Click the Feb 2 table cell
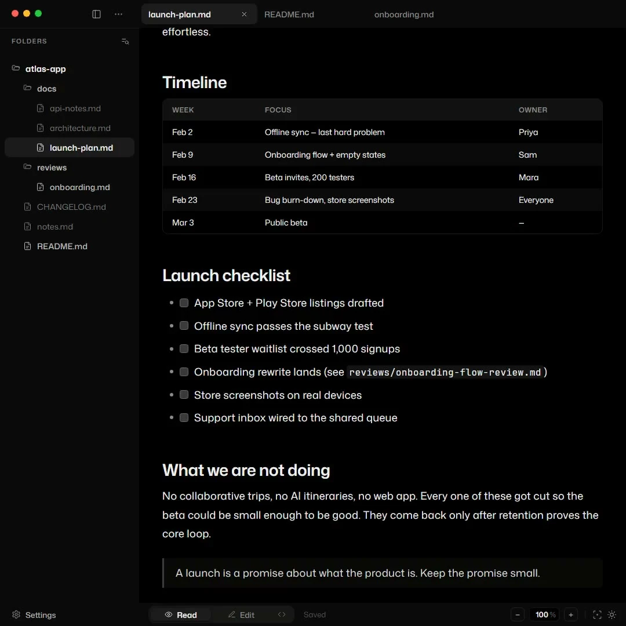Image resolution: width=626 pixels, height=626 pixels. [x=183, y=133]
